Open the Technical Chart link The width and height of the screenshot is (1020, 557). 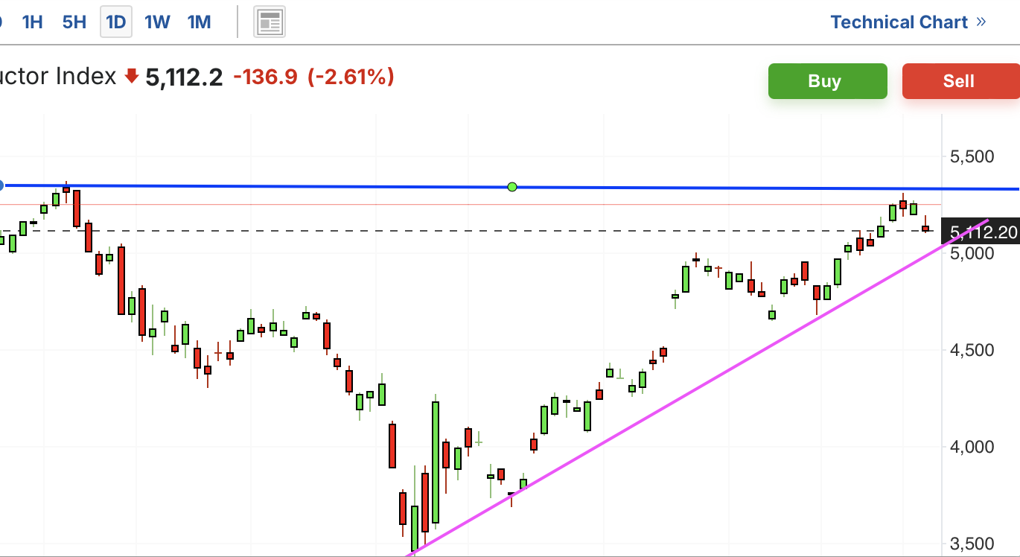[x=899, y=22]
